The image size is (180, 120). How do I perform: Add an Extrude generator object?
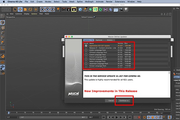tap(95, 9)
